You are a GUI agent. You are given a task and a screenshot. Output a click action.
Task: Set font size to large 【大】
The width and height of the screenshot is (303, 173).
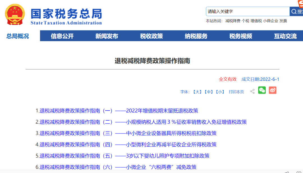coord(197,92)
